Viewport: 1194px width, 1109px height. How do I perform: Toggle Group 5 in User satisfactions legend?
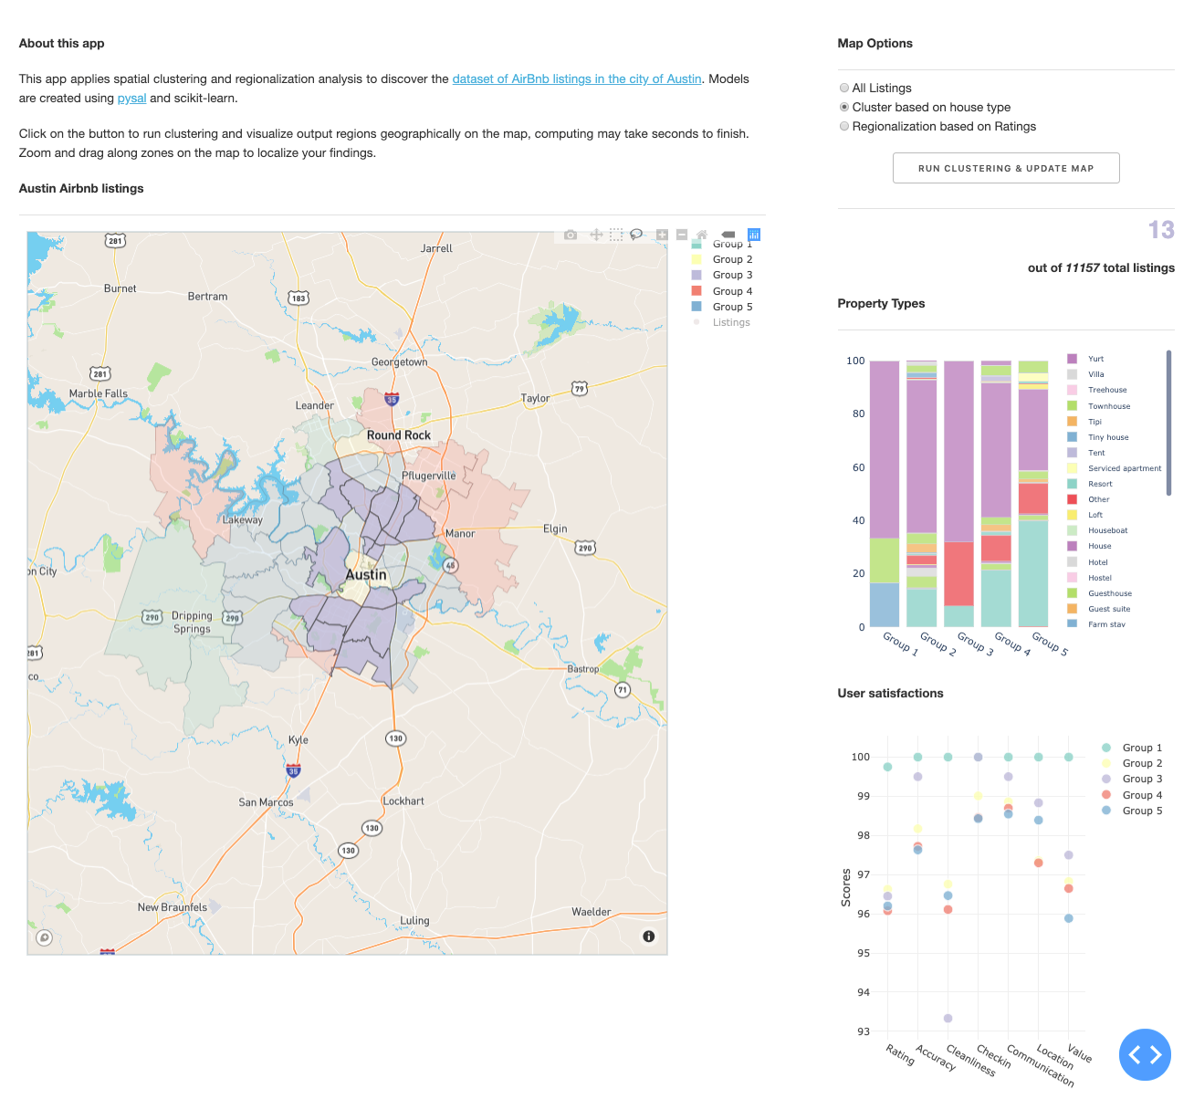pos(1132,811)
